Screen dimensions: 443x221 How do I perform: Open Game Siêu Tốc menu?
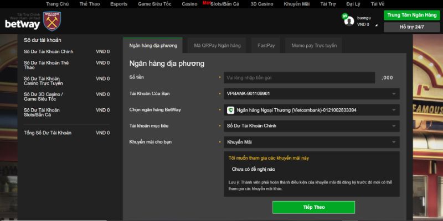(154, 4)
